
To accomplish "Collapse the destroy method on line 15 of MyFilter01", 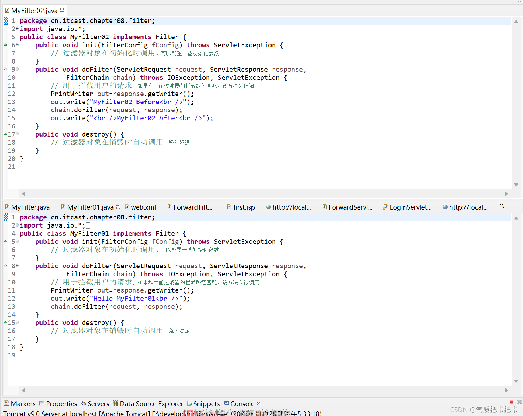I will coord(17,322).
